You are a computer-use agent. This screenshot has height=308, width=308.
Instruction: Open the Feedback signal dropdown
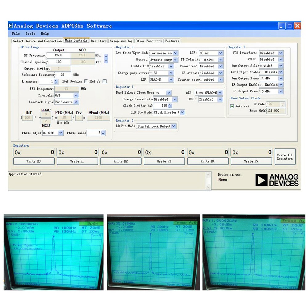click(x=75, y=102)
